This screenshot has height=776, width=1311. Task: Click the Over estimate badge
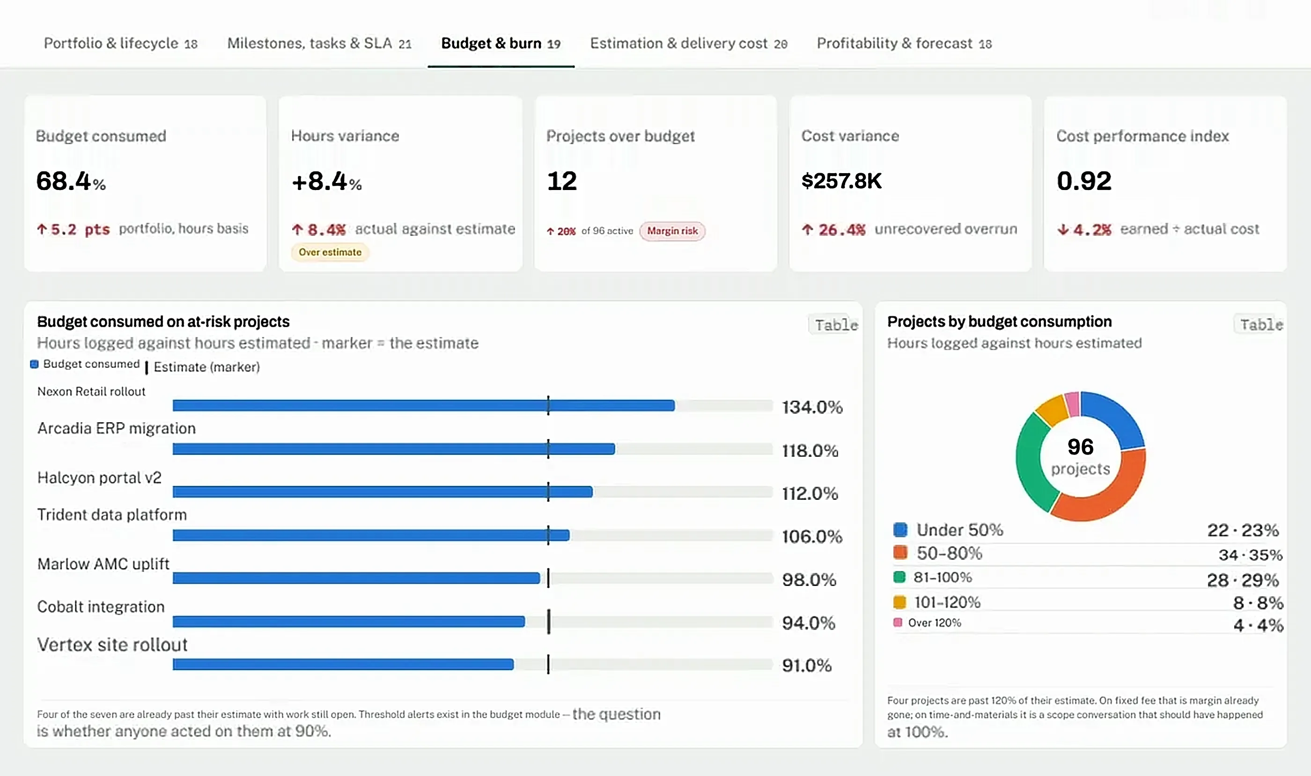pos(330,252)
